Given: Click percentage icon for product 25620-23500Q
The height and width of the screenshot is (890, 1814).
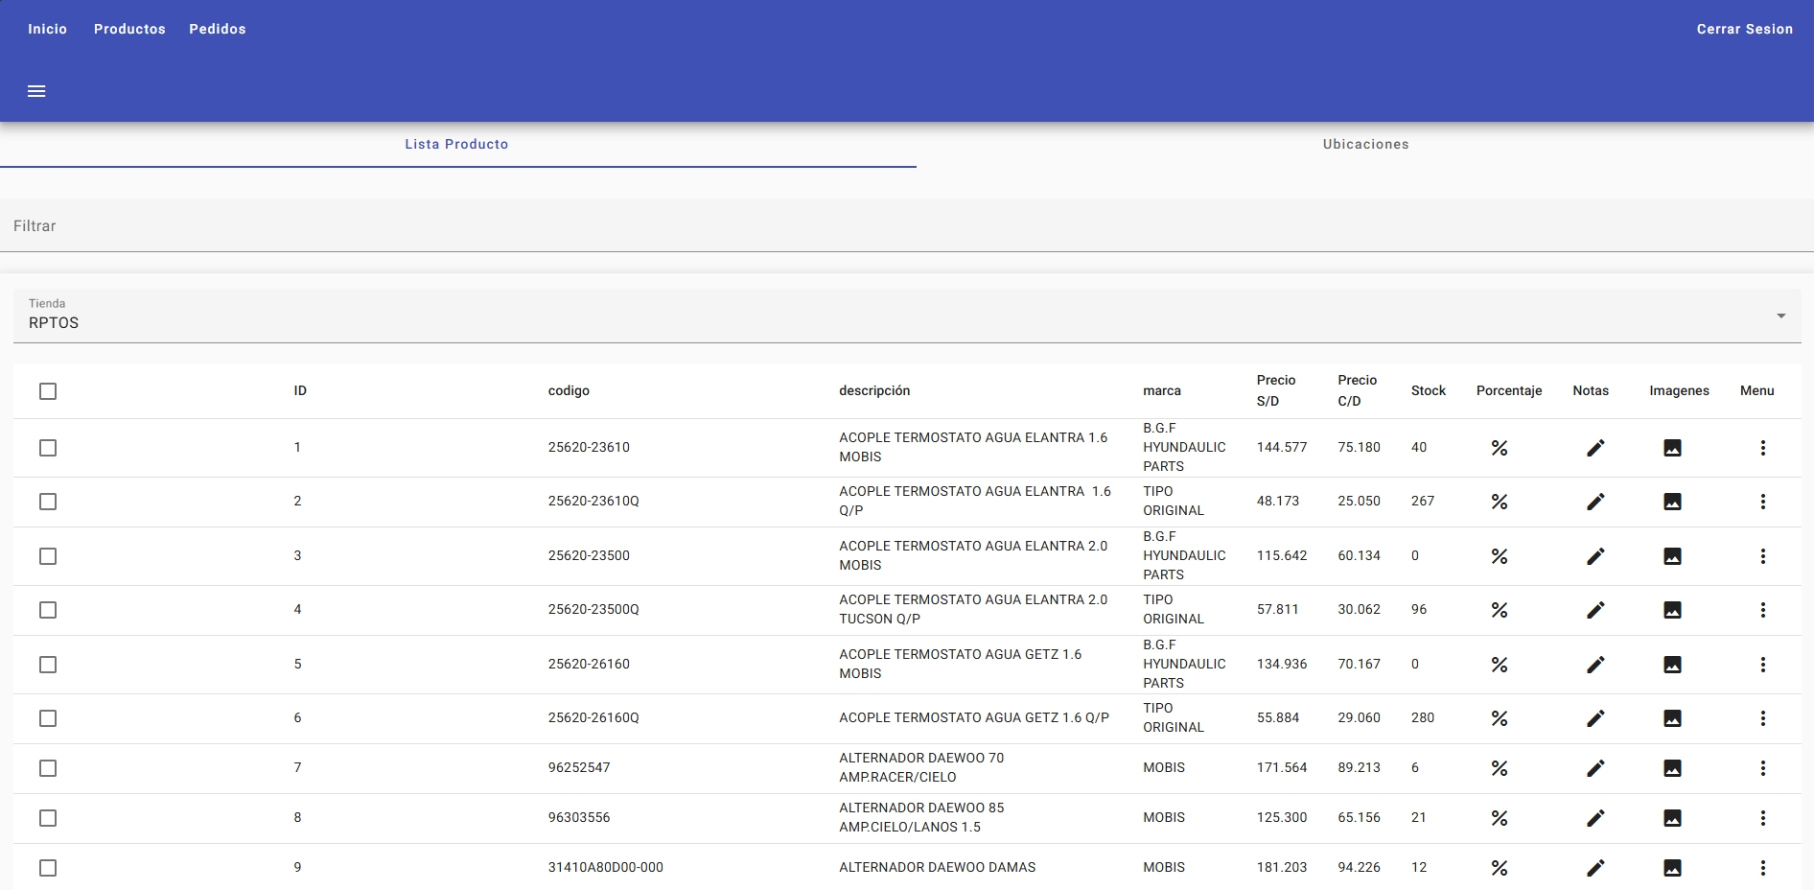Looking at the screenshot, I should point(1500,610).
